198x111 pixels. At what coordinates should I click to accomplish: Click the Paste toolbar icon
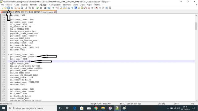[x=33, y=8]
